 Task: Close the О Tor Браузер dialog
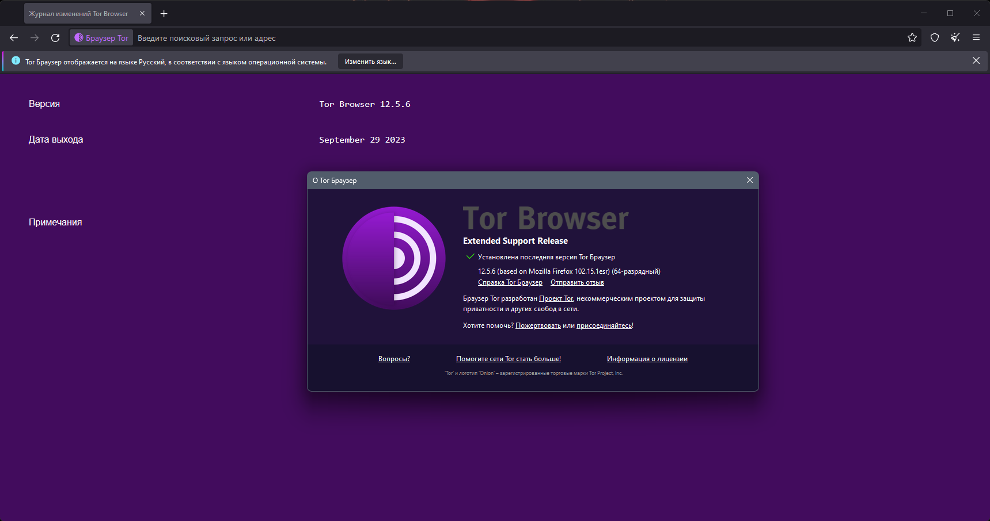click(750, 180)
